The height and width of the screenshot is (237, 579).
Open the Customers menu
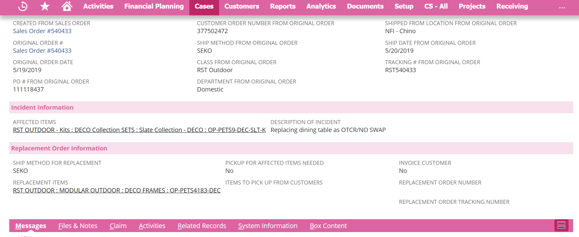pyautogui.click(x=242, y=6)
